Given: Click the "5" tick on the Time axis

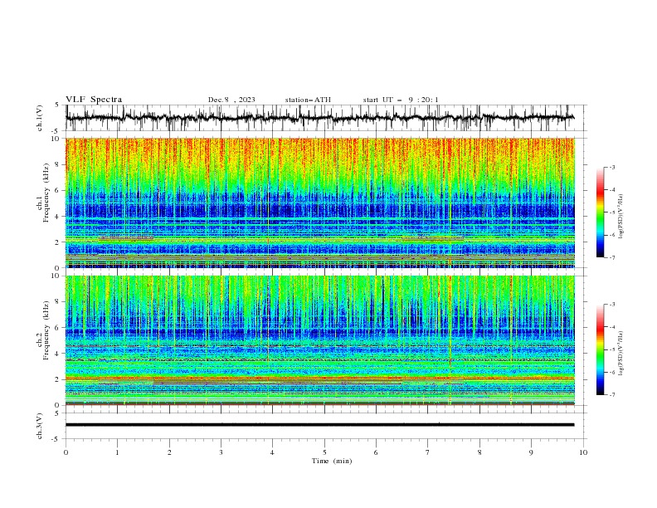Looking at the screenshot, I should 324,452.
